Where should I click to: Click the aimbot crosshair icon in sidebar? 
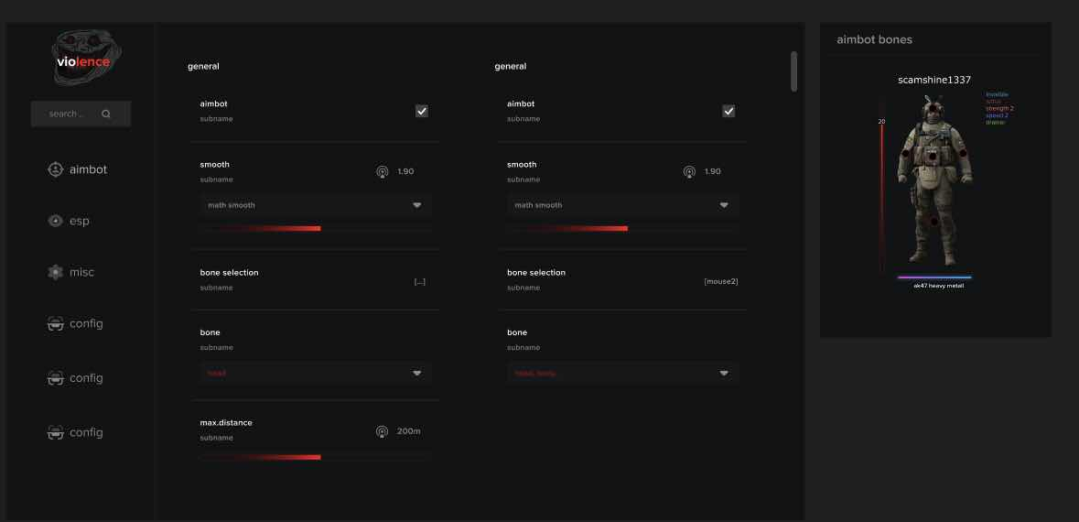point(55,169)
